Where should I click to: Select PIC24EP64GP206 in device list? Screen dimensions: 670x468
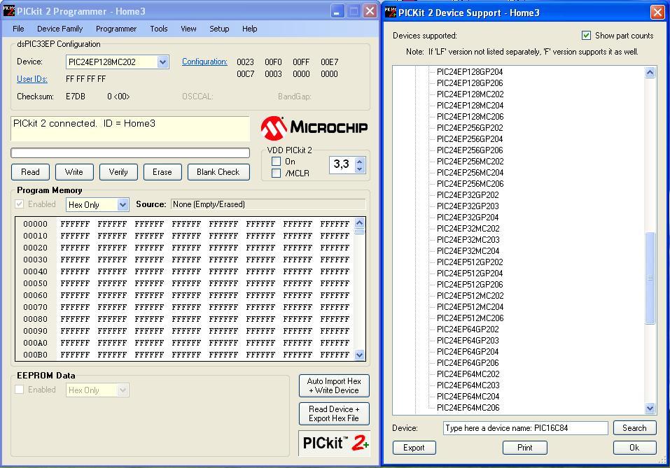coord(468,362)
